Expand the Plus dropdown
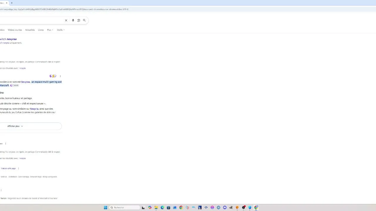 point(50,30)
